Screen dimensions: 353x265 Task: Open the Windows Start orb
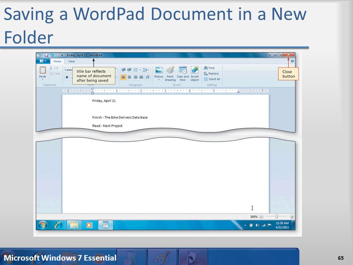[43, 225]
